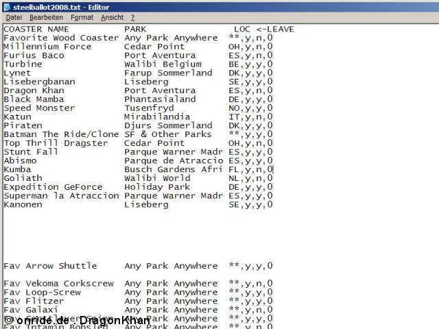Click 'Expedition GeForce' coaster name
Image resolution: width=439 pixels, height=329 pixels.
pyautogui.click(x=53, y=187)
